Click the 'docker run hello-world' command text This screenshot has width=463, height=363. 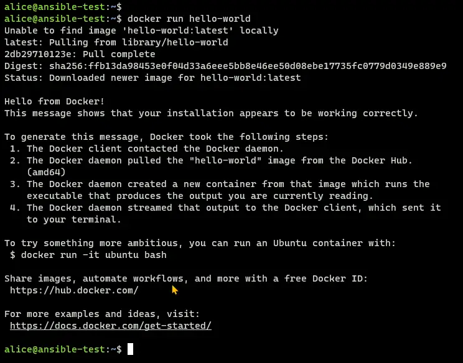[x=189, y=19]
